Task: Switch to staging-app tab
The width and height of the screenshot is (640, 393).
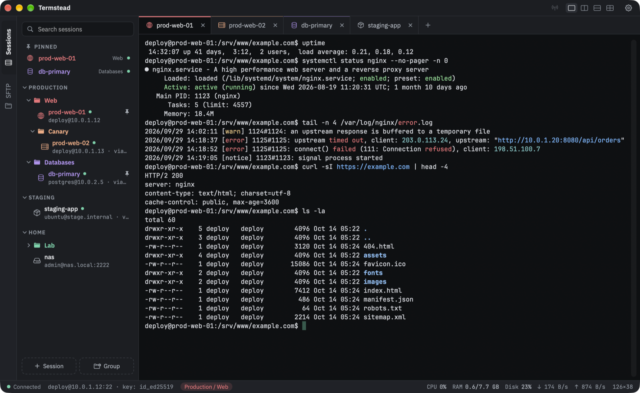Action: click(384, 25)
